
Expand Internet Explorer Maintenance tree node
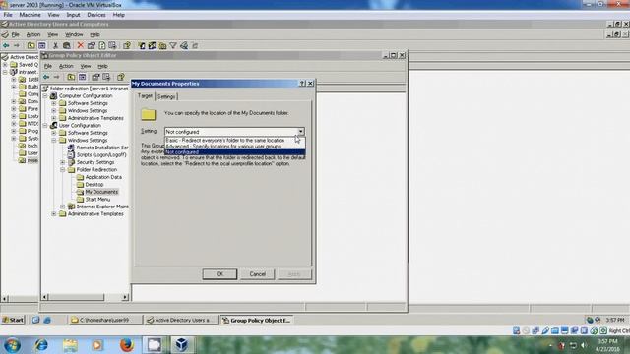tap(63, 206)
